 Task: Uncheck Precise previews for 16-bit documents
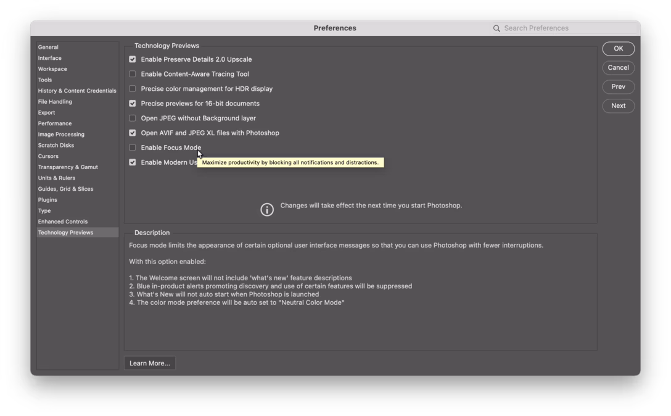tap(133, 104)
